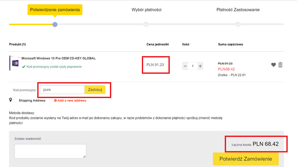The height and width of the screenshot is (167, 297).
Task: Add product to wishlist with heart icon
Action: pos(274,65)
